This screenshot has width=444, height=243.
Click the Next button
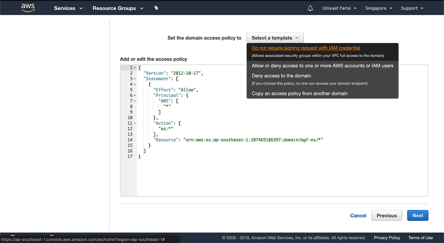pos(417,216)
